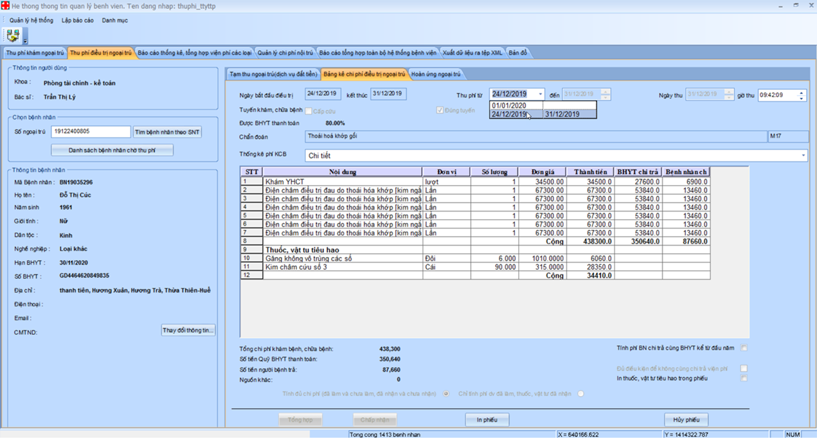Open the Thu phí từ date dropdown
Viewport: 817px width, 439px height.
[540, 94]
